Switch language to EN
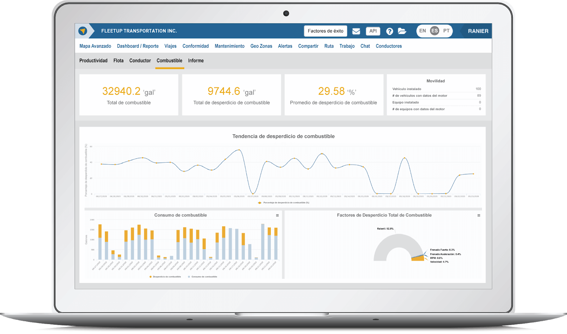Image resolution: width=567 pixels, height=334 pixels. (x=422, y=31)
